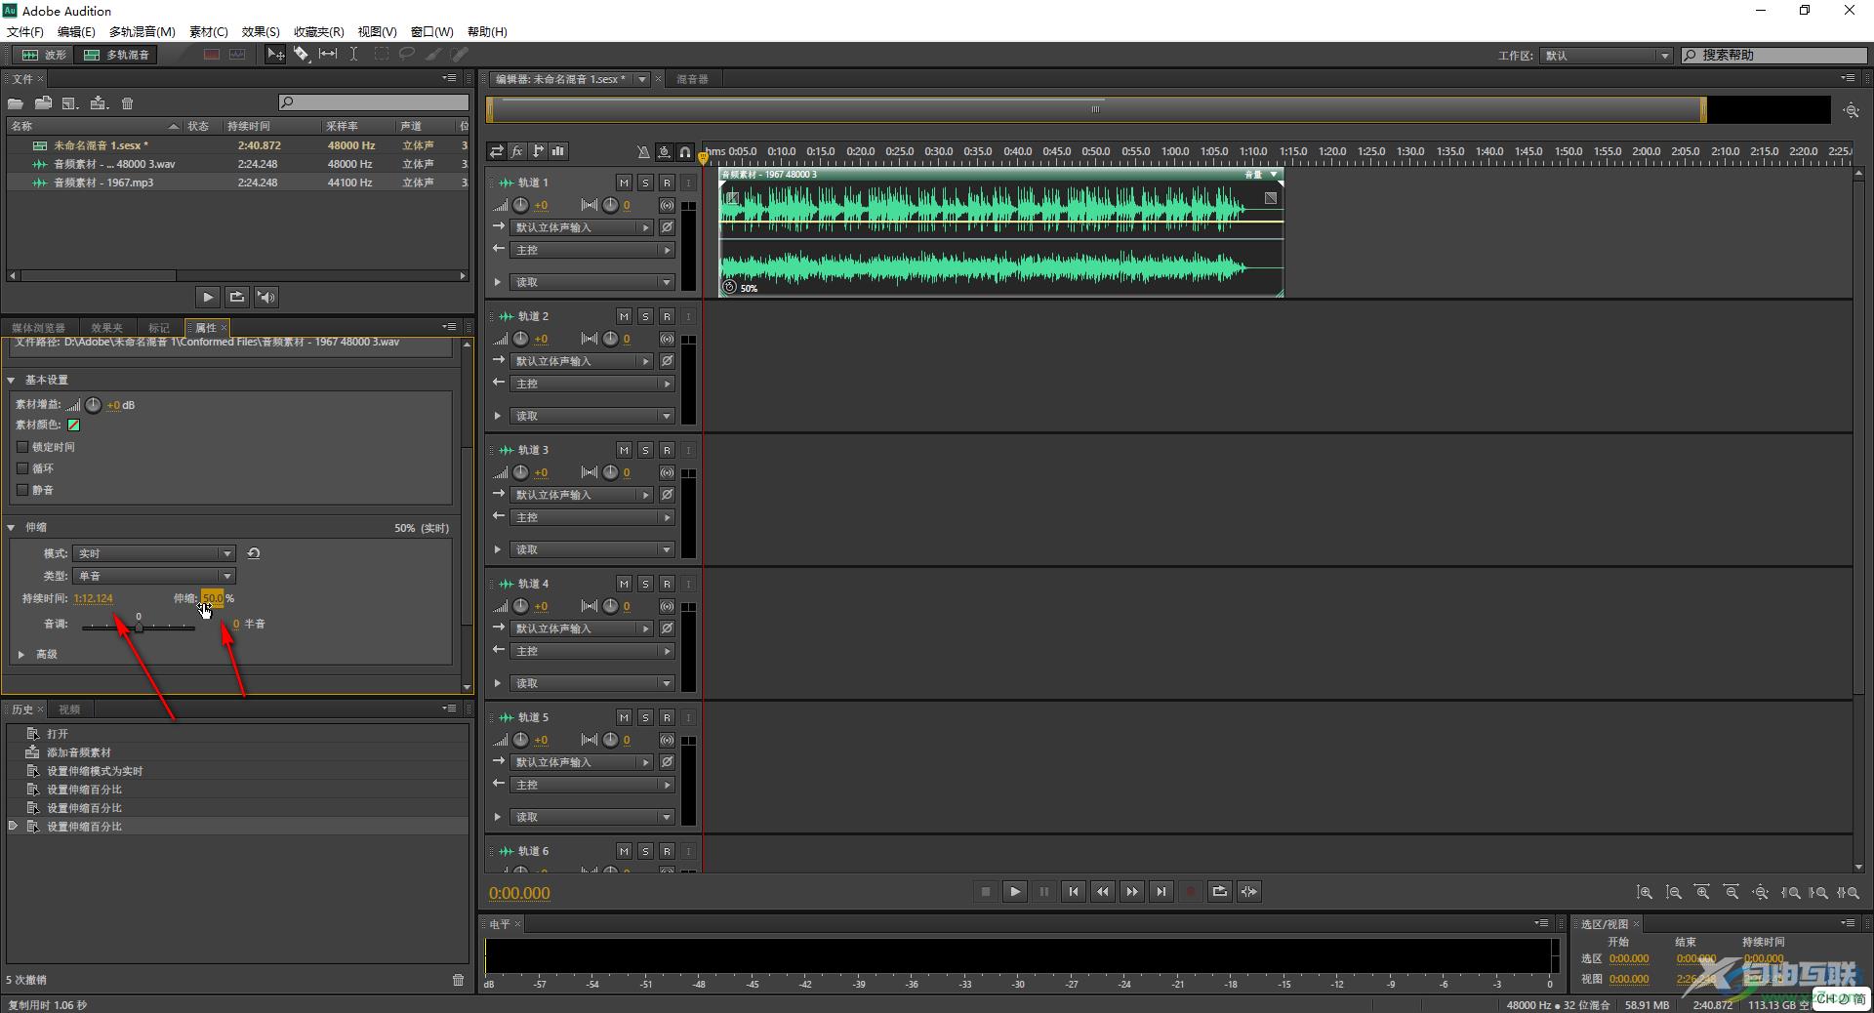Viewport: 1874px width, 1013px height.
Task: Toggle the 静音 checkbox in properties
Action: pyautogui.click(x=22, y=490)
